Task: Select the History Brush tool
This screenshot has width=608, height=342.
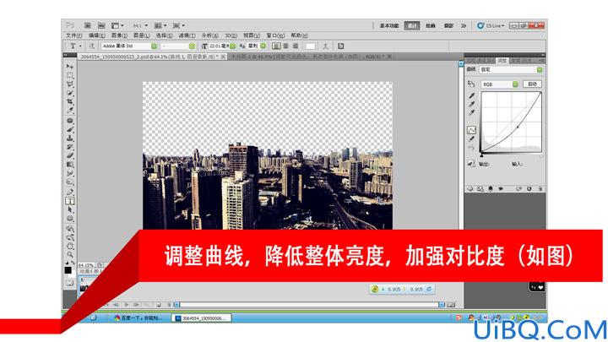Action: (x=70, y=147)
